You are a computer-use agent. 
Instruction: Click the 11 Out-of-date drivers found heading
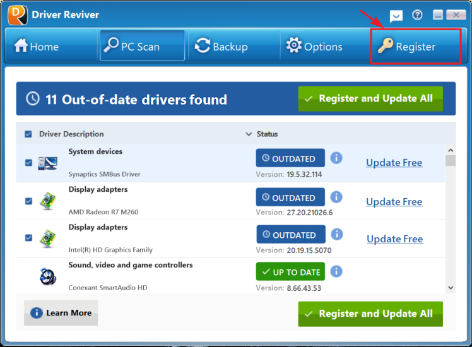(136, 100)
